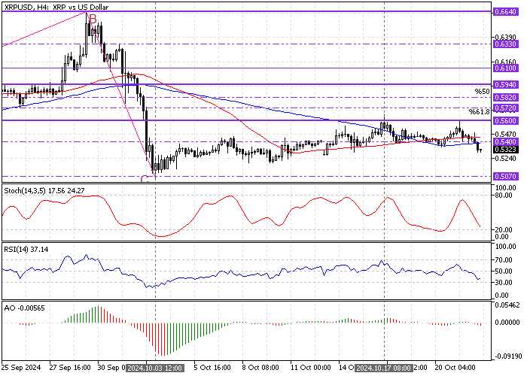Image resolution: width=527 pixels, height=376 pixels.
Task: Click the 2024.10.03 12:00 date marker
Action: [x=155, y=368]
